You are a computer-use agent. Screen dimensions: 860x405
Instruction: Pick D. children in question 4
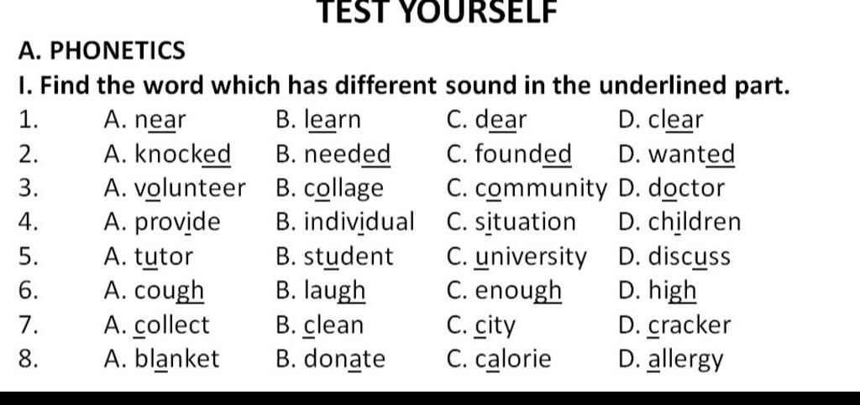tap(679, 222)
